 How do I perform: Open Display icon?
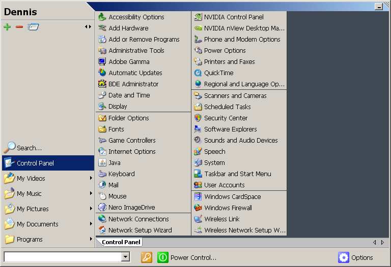[x=102, y=107]
